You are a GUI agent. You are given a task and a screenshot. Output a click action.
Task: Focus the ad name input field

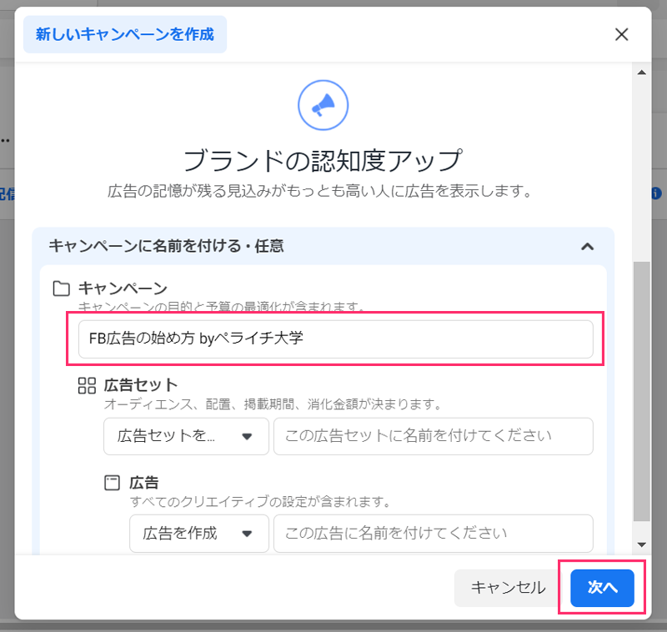433,533
